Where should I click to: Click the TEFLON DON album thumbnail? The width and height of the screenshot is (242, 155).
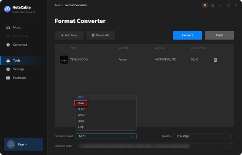point(64,59)
